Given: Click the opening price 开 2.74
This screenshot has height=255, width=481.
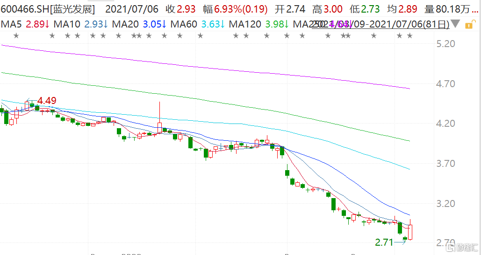Looking at the screenshot, I should tap(290, 9).
